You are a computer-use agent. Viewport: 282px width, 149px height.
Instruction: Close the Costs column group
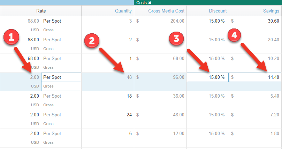click(150, 3)
